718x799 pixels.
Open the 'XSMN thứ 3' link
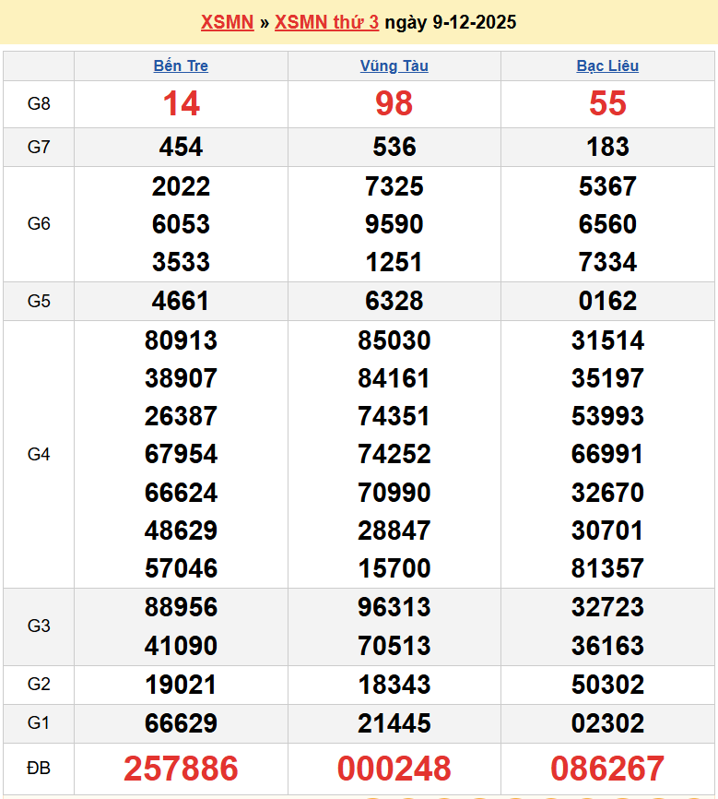(326, 22)
